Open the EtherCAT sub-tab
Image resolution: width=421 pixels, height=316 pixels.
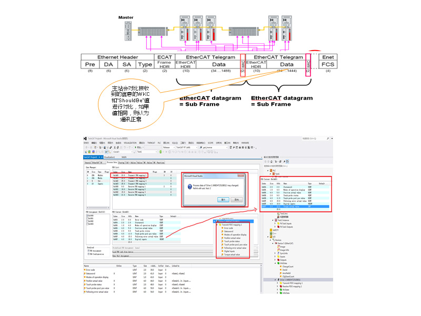pyautogui.click(x=96, y=163)
